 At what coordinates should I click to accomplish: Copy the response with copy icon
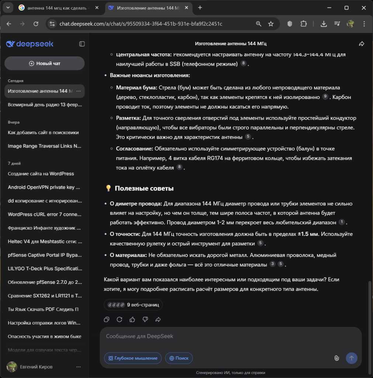[x=107, y=319]
